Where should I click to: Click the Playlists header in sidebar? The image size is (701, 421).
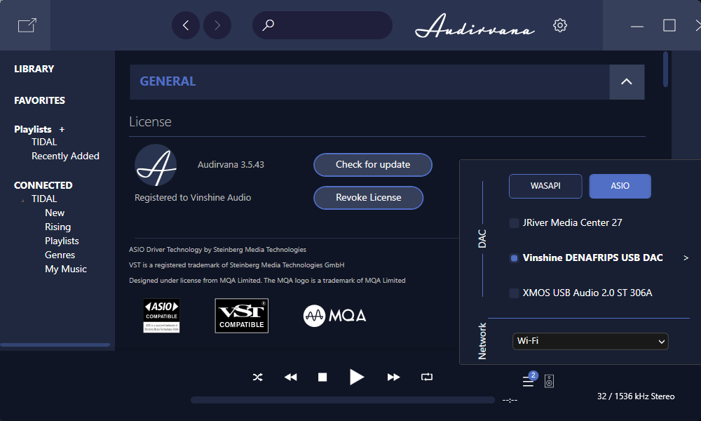pyautogui.click(x=33, y=129)
